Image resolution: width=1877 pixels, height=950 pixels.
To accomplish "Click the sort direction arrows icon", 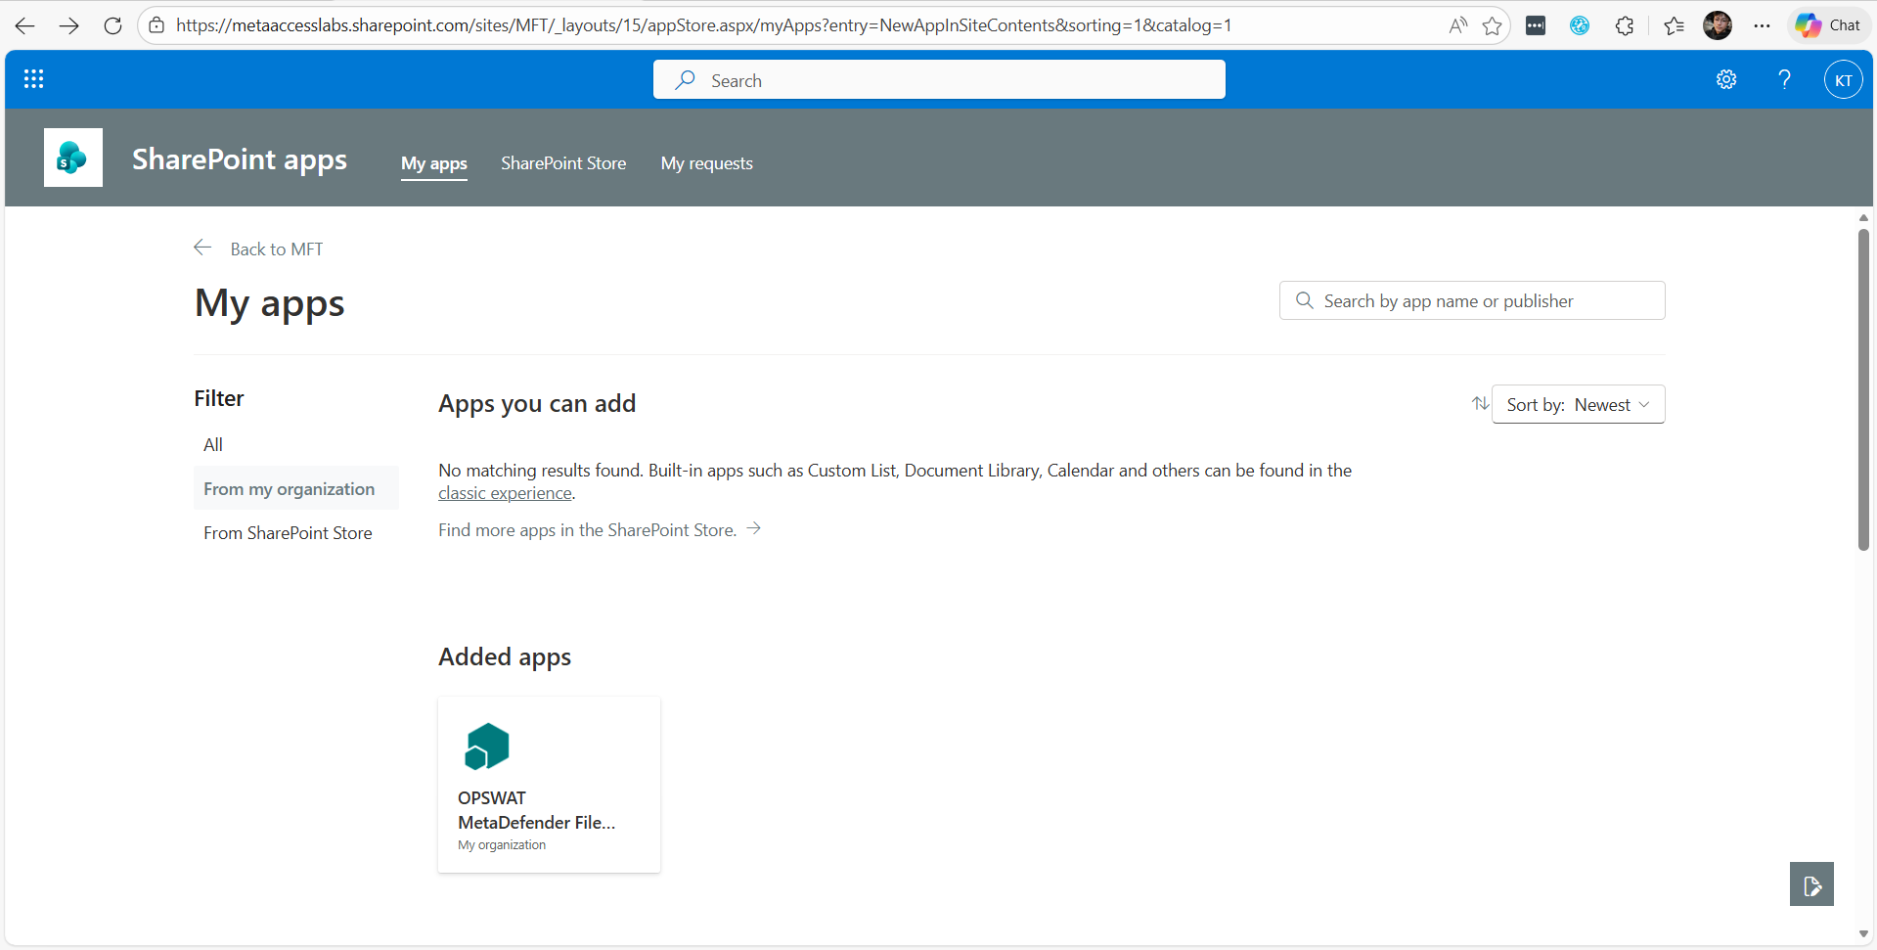I will (1480, 403).
